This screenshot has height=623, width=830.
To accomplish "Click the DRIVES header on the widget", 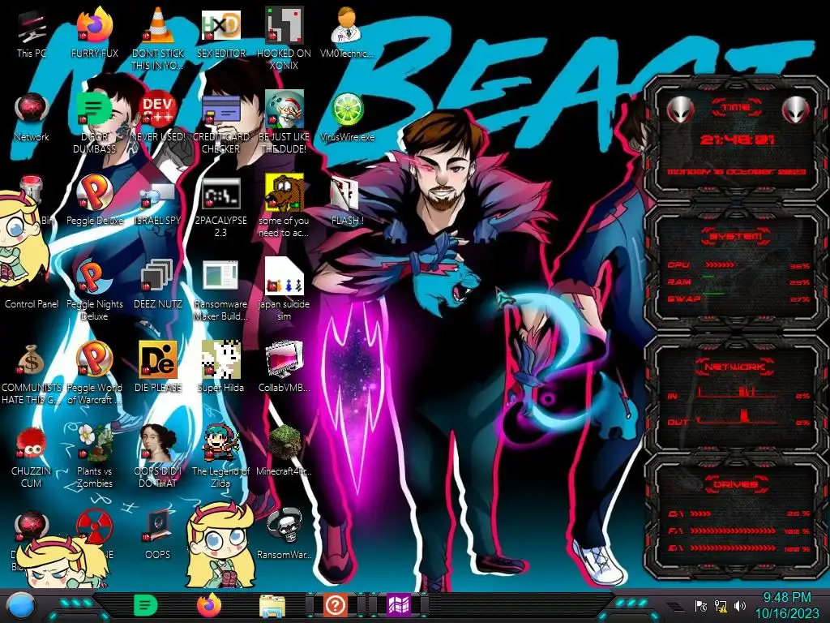I will [736, 484].
